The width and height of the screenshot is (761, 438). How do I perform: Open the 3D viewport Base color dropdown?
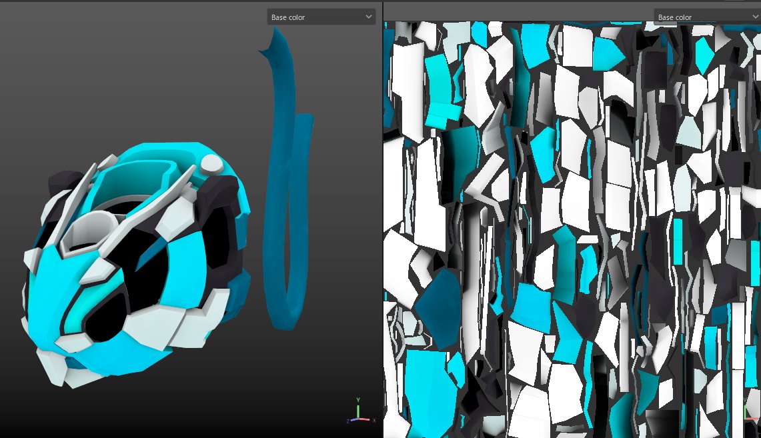[x=321, y=17]
